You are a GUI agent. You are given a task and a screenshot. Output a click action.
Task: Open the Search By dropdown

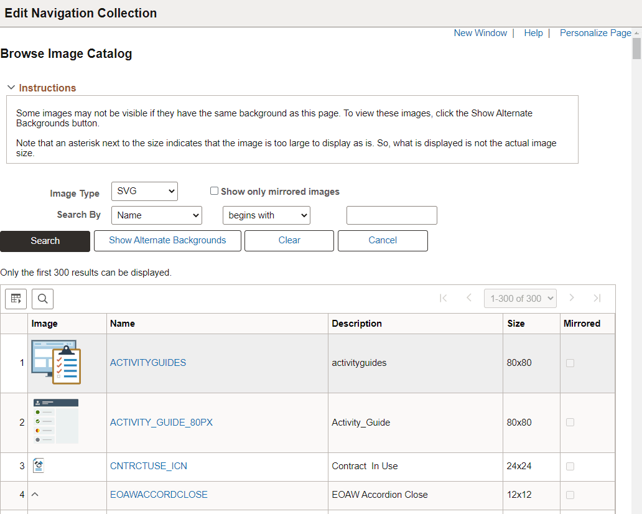(x=156, y=215)
